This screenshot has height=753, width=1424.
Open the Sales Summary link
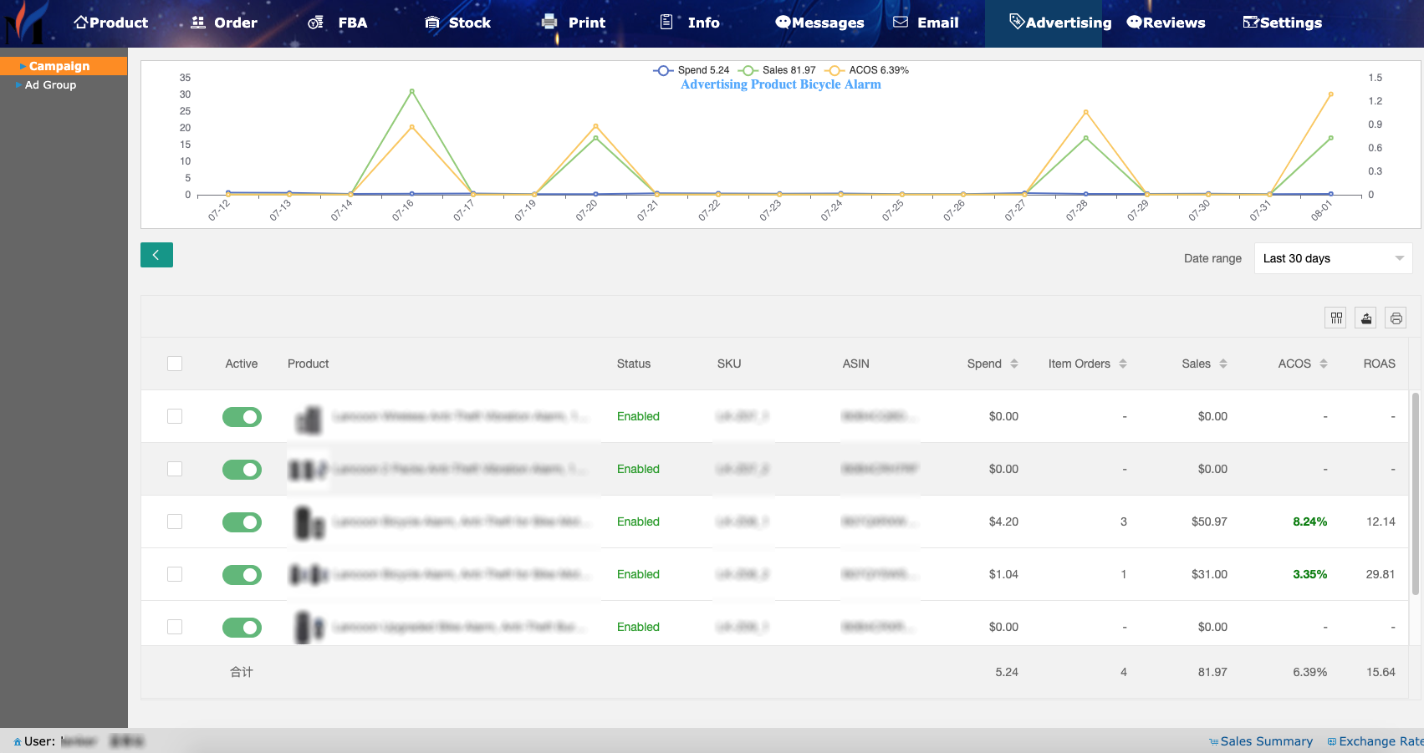pyautogui.click(x=1265, y=741)
